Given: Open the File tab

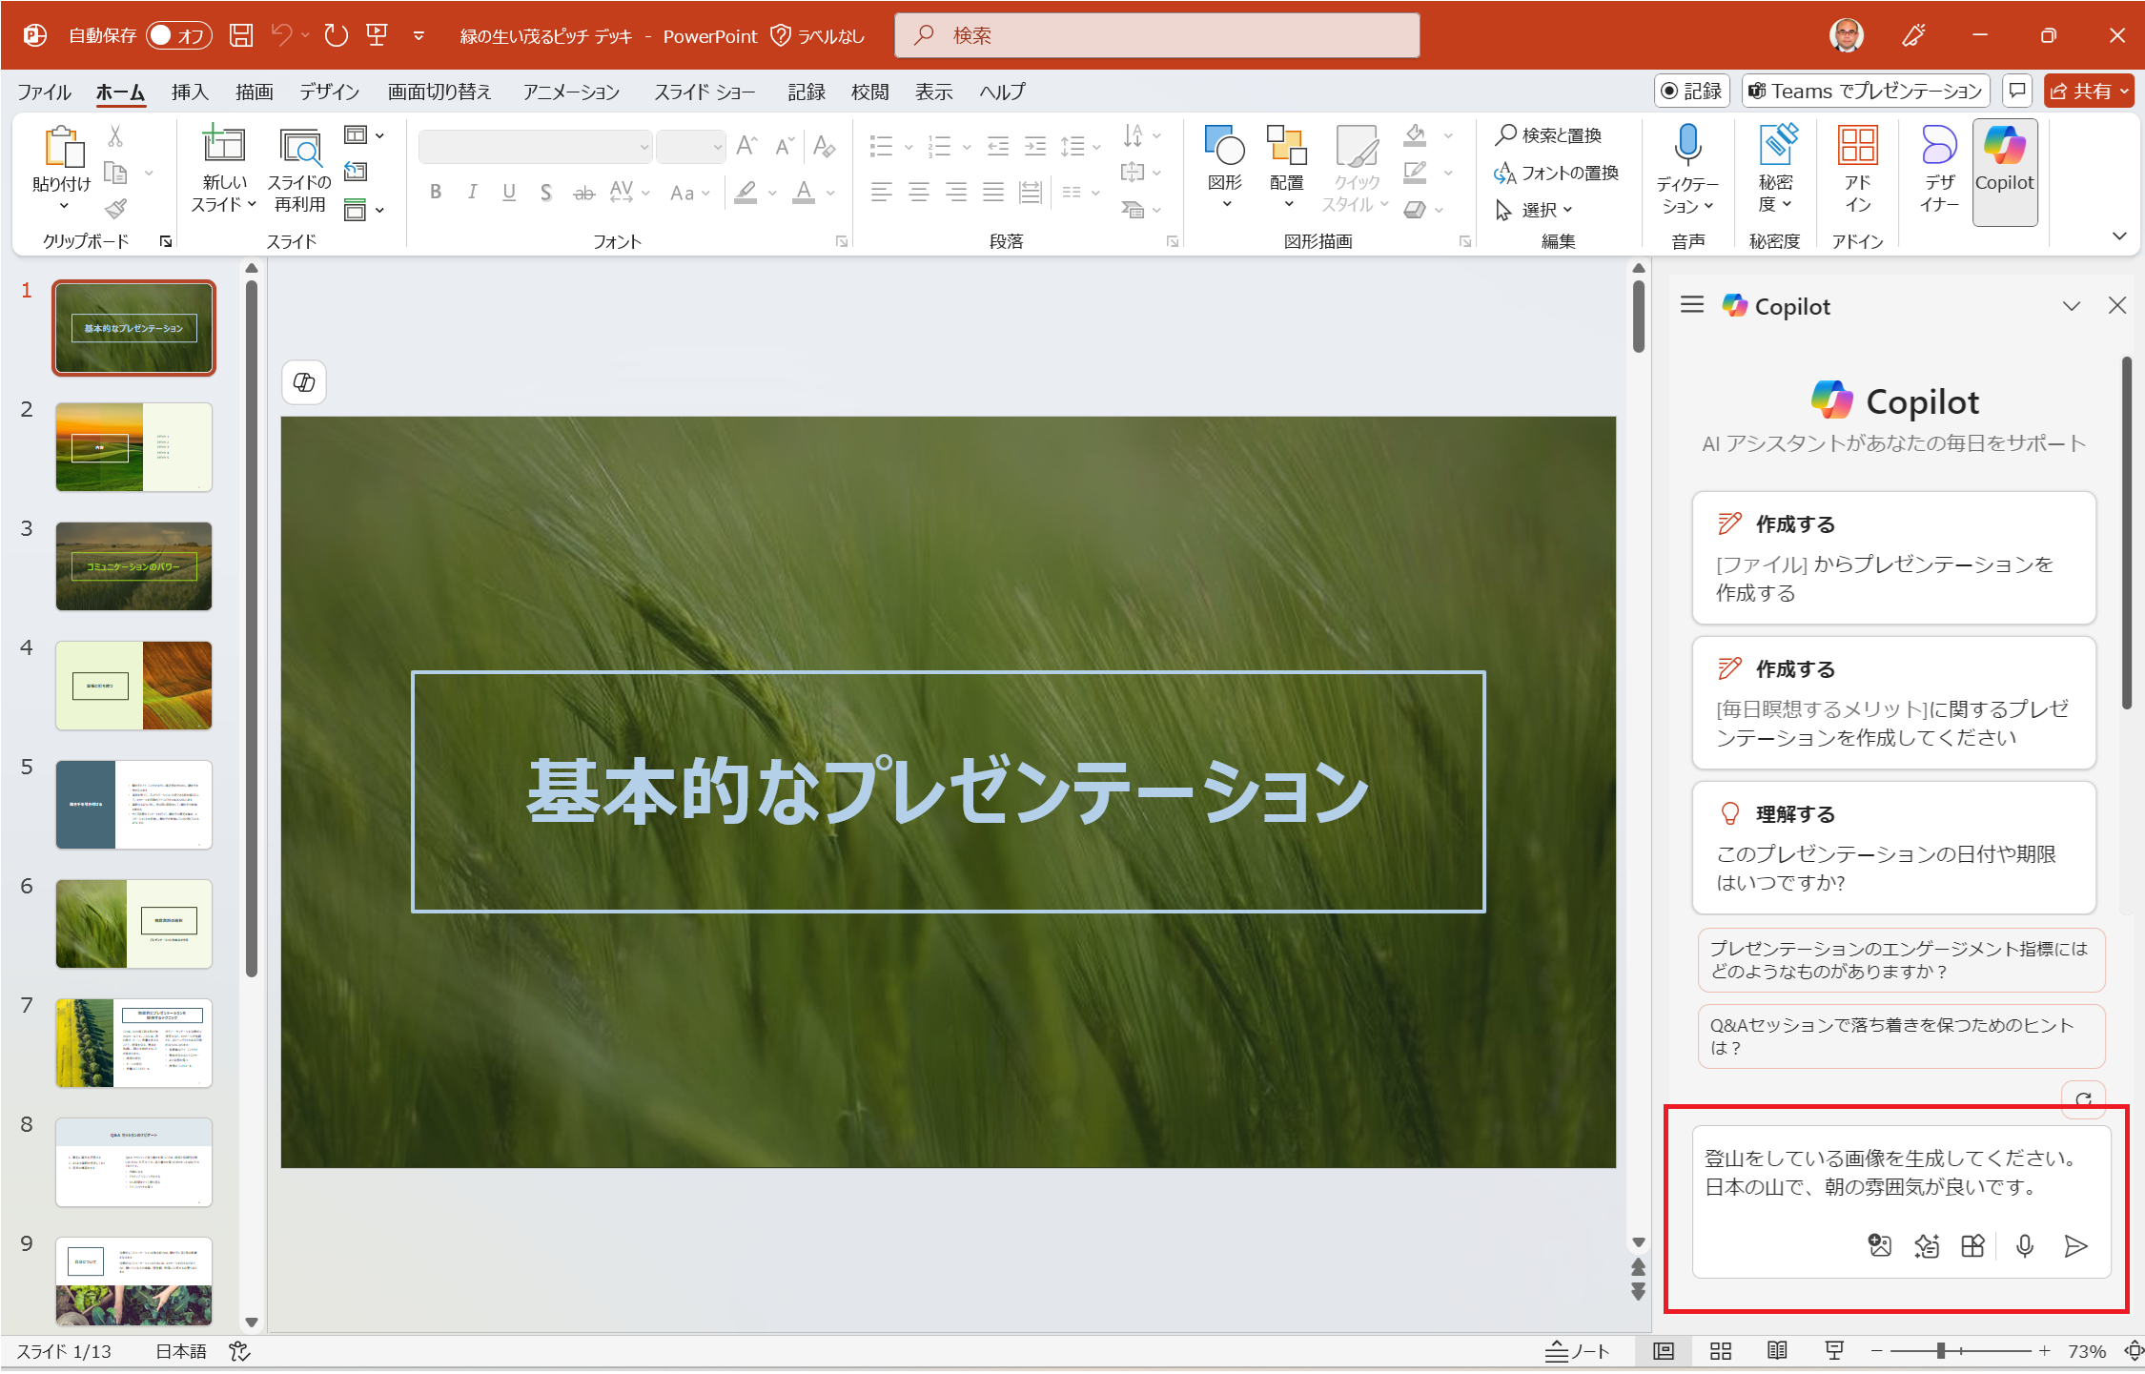Looking at the screenshot, I should 44,92.
